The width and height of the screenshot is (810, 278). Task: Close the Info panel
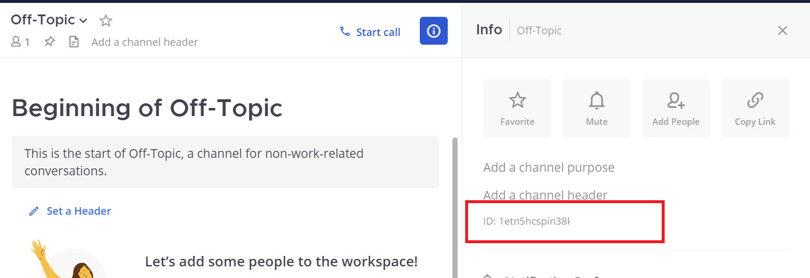point(783,30)
